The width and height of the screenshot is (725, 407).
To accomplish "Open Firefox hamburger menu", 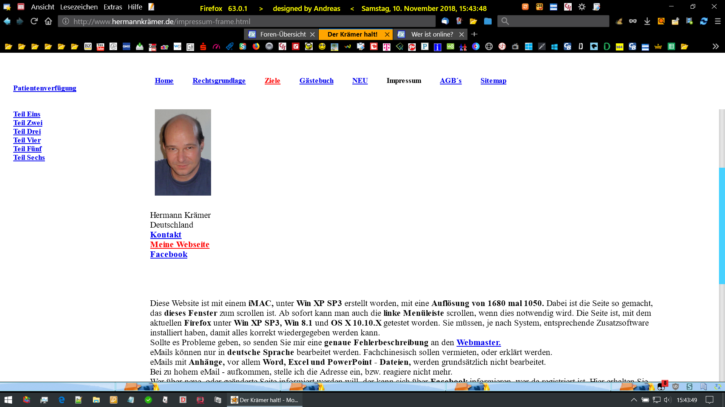I will (x=717, y=21).
